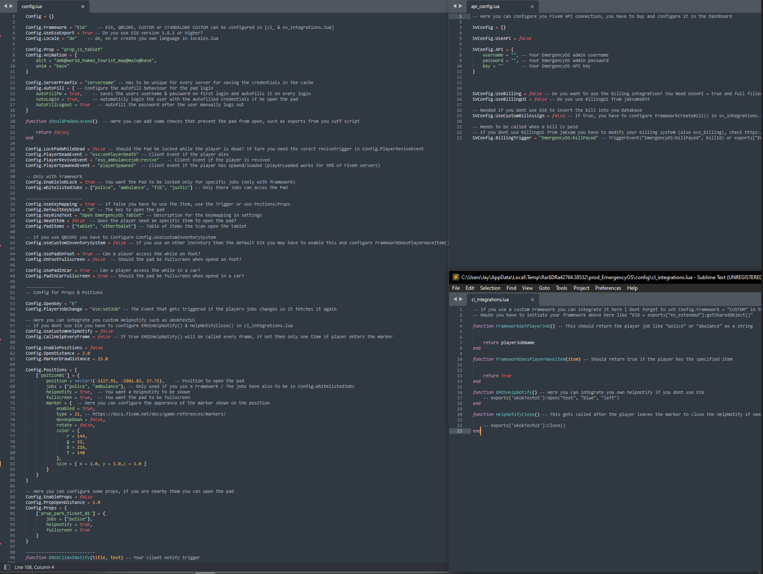Click the docs.fivem.net markers URL
The height and width of the screenshot is (574, 763).
point(159,414)
